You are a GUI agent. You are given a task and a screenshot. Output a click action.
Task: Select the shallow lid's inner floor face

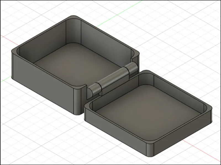pyautogui.click(x=148, y=112)
